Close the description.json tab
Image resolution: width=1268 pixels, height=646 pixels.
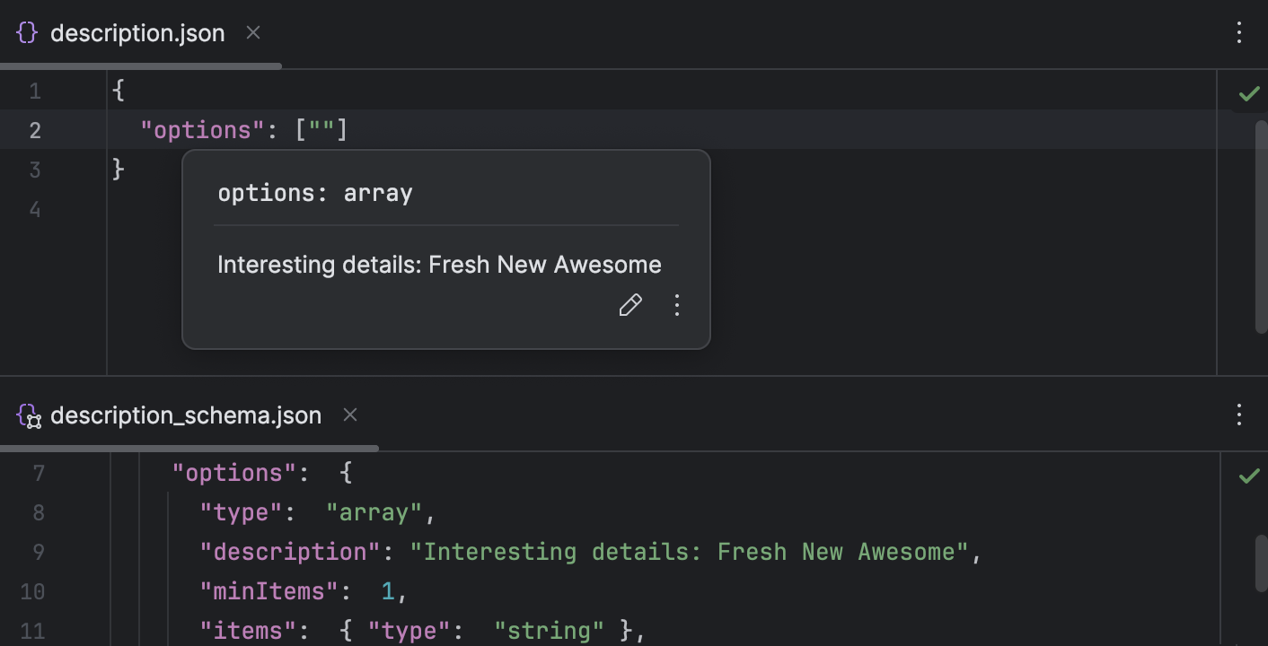(x=252, y=32)
